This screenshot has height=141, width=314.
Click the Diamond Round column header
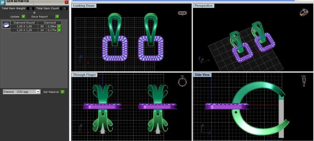click(24, 23)
